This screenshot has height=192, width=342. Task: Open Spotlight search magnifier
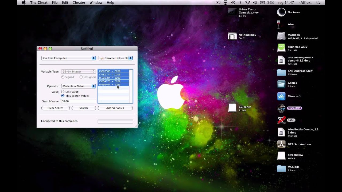tap(318, 3)
